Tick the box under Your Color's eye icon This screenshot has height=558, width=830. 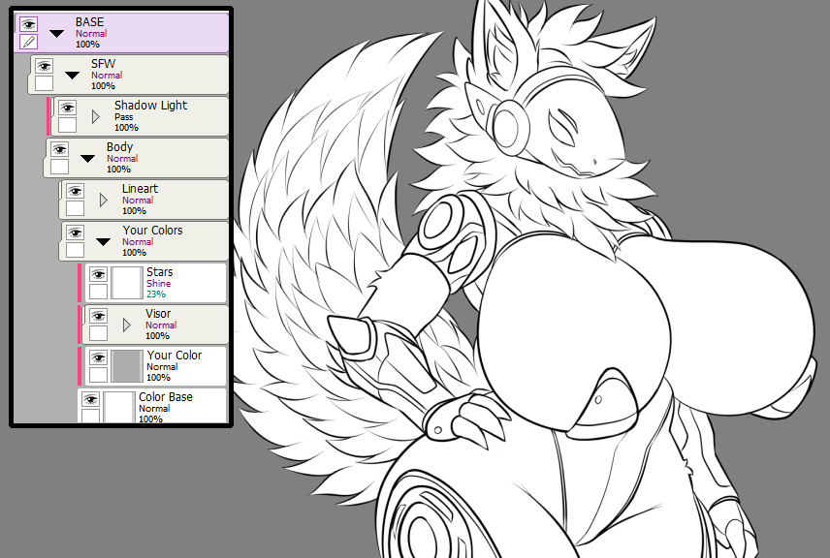tap(98, 376)
